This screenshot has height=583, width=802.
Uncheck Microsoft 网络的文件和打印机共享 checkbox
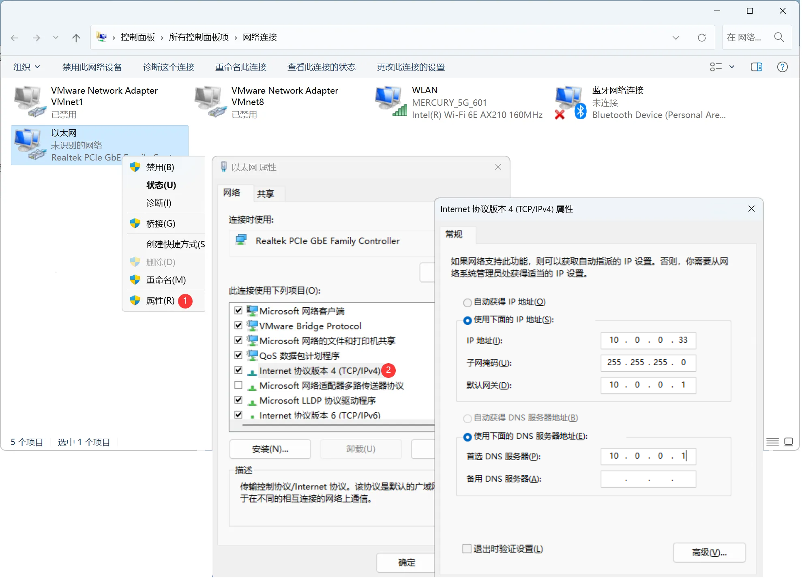(238, 340)
